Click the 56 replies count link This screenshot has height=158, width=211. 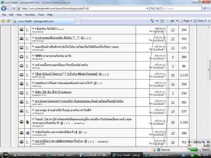click(173, 142)
